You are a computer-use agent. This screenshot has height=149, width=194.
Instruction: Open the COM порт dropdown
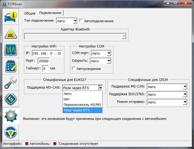(101, 53)
